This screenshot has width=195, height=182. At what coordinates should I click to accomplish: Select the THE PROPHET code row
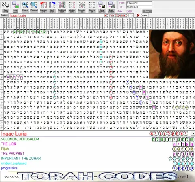[x=97, y=154]
